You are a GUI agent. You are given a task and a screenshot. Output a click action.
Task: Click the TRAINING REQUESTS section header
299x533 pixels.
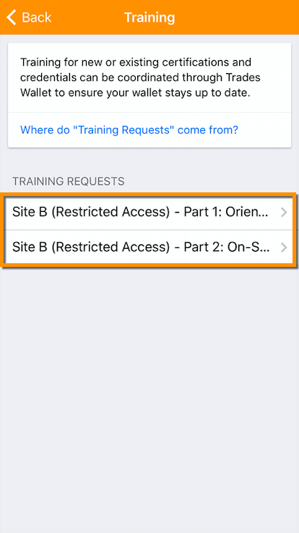click(x=68, y=182)
